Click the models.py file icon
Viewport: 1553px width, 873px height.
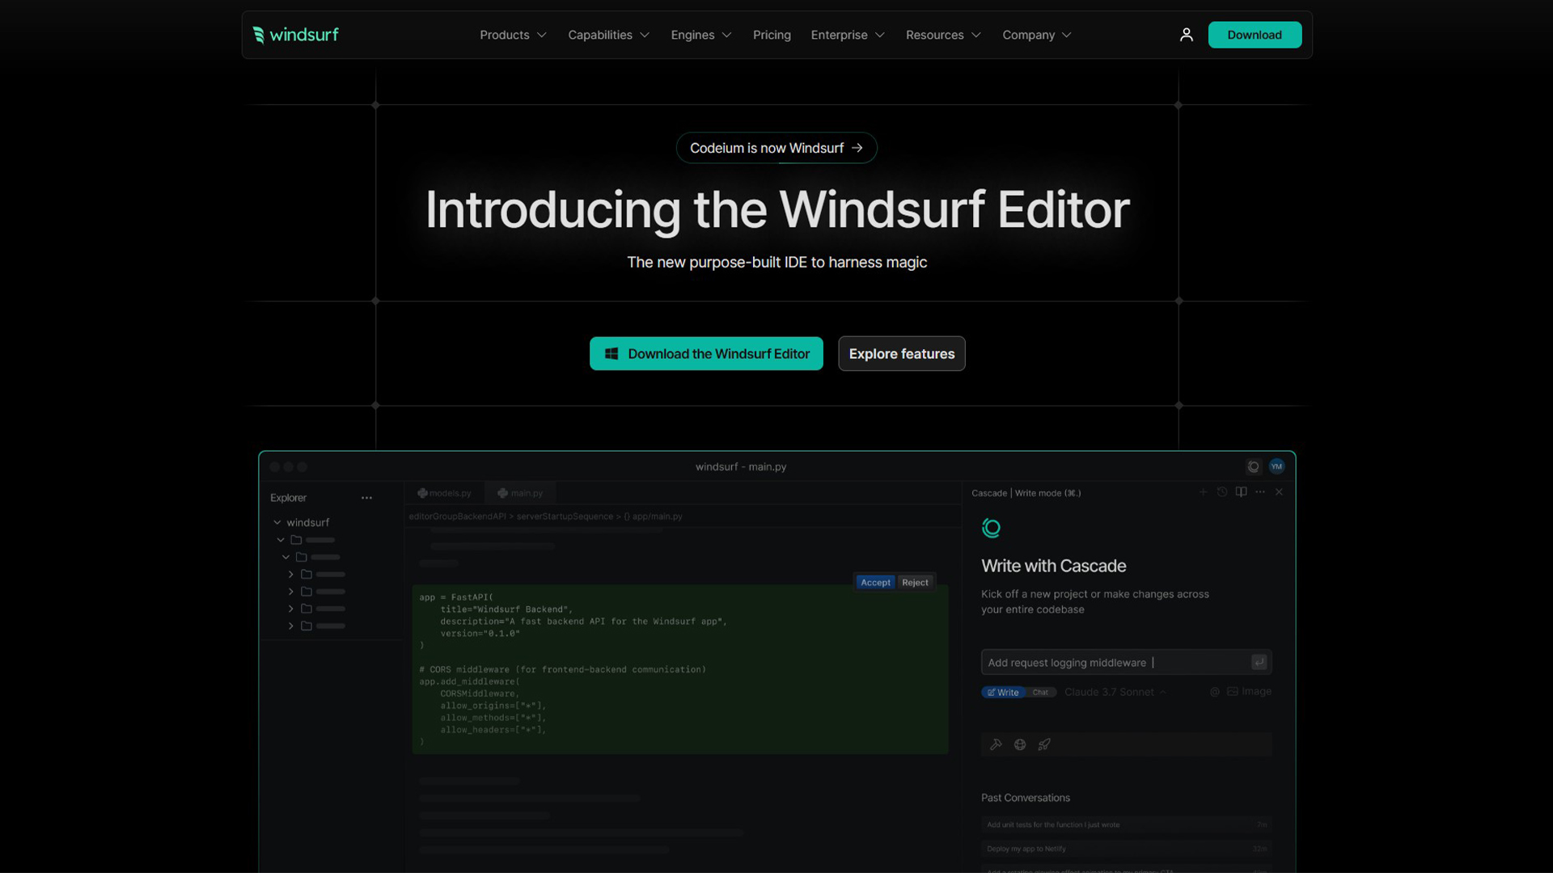(422, 493)
